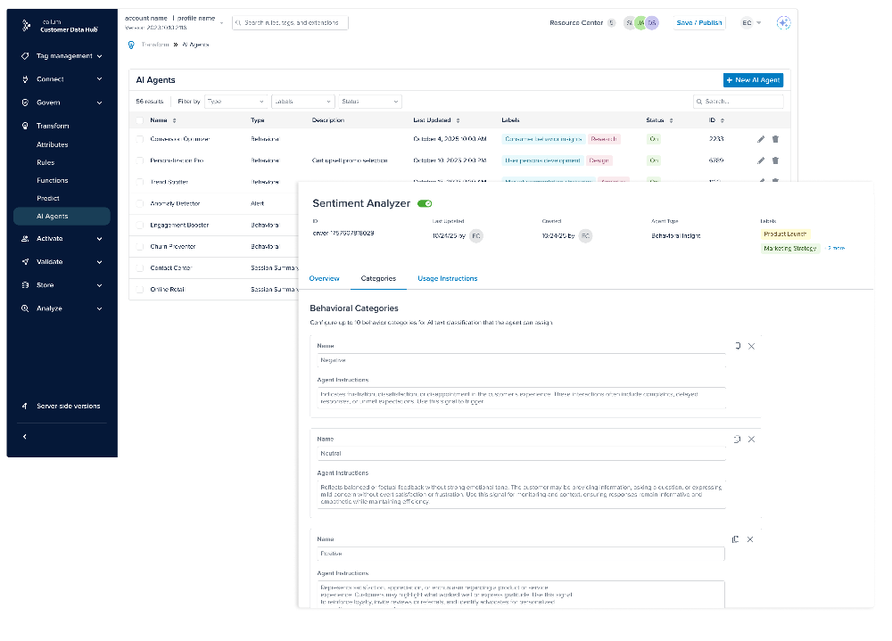Click the sparkle assistant icon in the top-right corner
892x641 pixels.
783,22
